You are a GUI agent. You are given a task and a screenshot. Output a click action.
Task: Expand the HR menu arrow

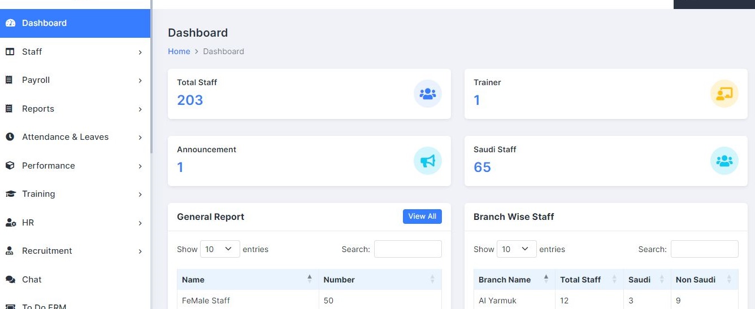click(140, 223)
